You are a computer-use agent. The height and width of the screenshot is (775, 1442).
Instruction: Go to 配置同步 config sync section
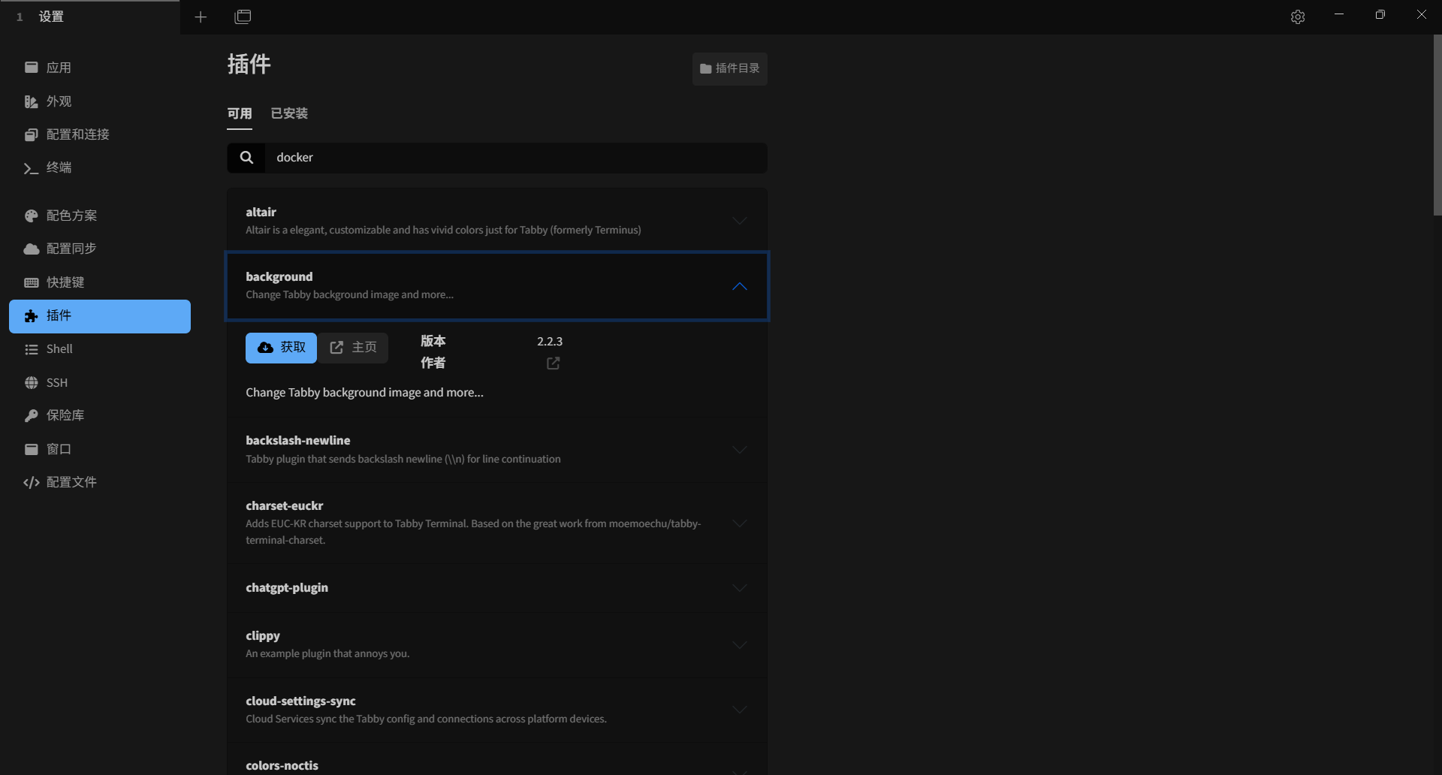pos(71,249)
